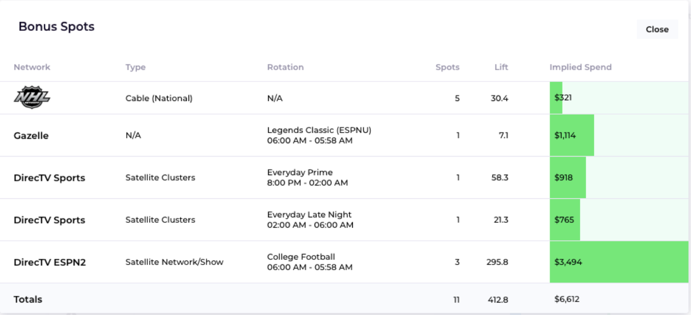Sort by the Implied Spend column header
Screen dimensions: 691x315
(581, 67)
